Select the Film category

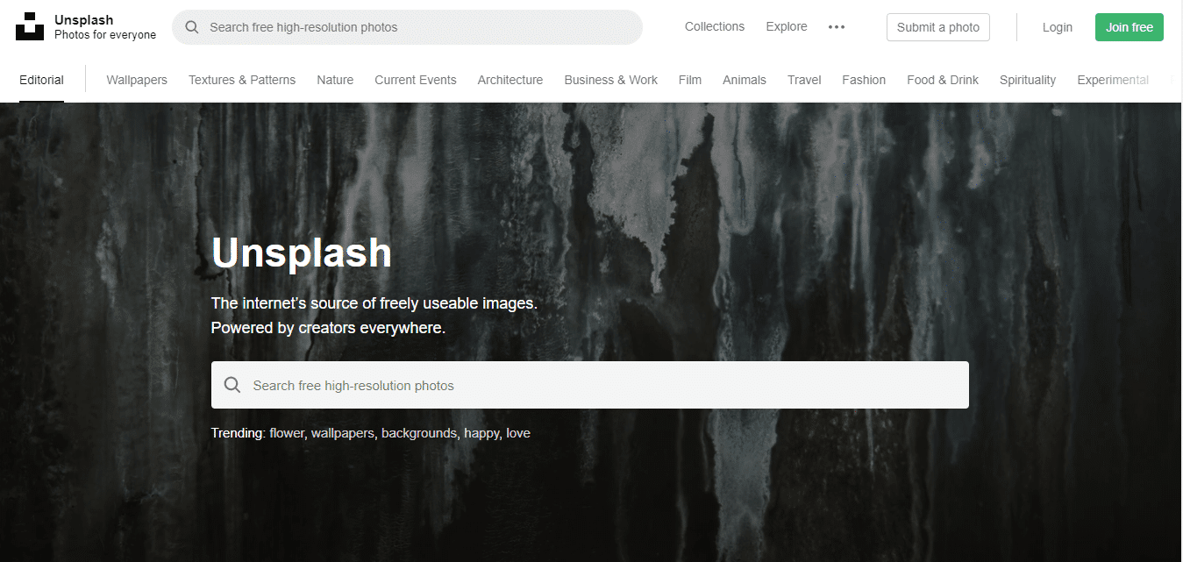pyautogui.click(x=690, y=80)
